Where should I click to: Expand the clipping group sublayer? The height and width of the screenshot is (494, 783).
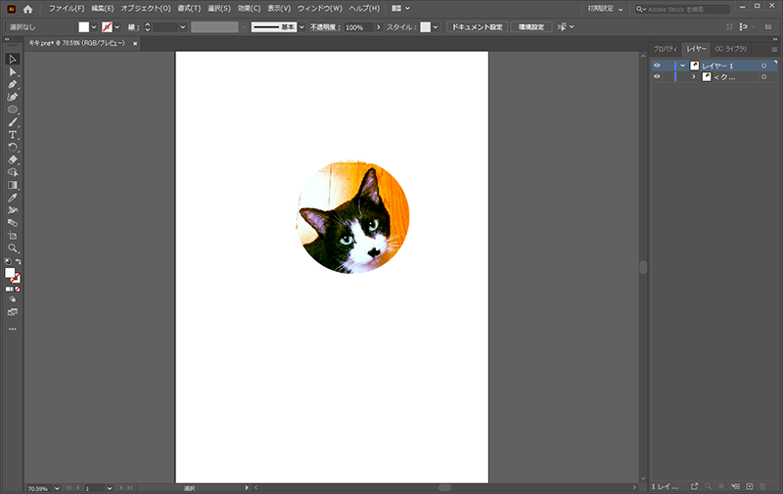[x=694, y=76]
